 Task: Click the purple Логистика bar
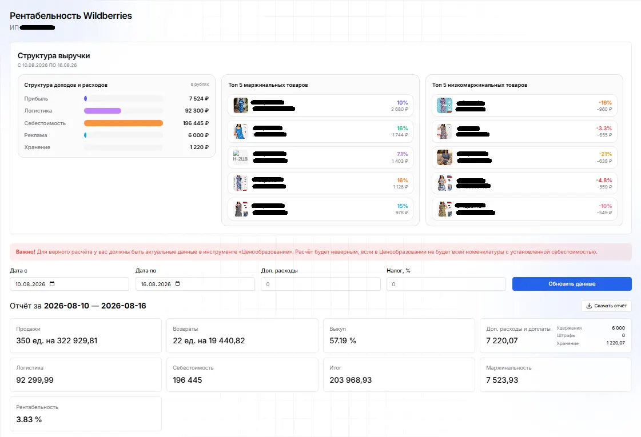[102, 111]
